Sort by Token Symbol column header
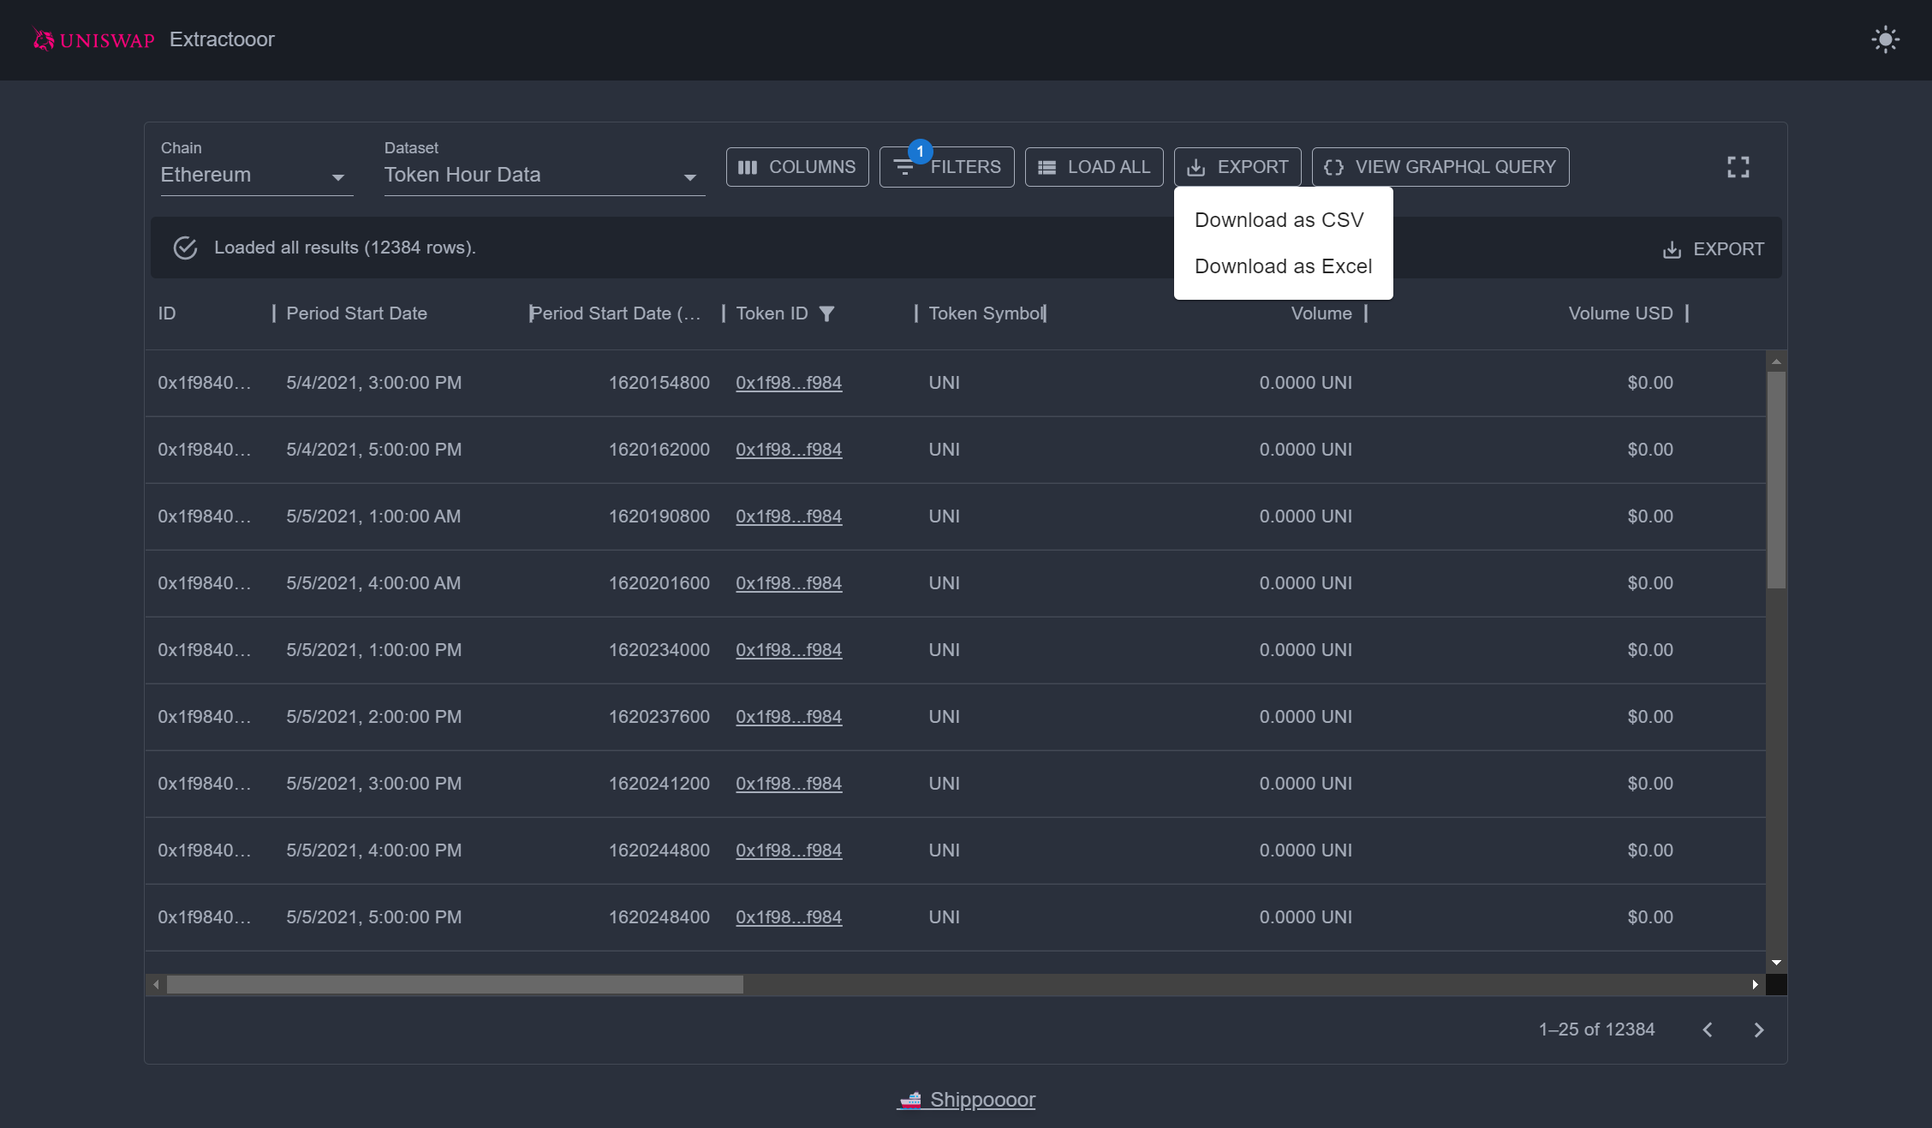Screen dimensions: 1932x1128 click(986, 313)
